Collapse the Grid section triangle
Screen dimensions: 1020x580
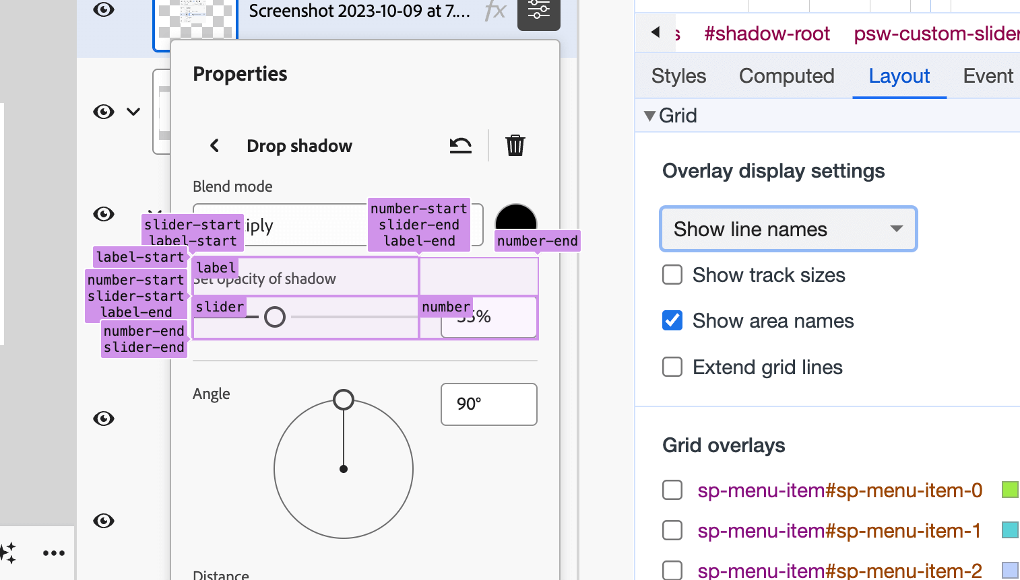point(649,116)
